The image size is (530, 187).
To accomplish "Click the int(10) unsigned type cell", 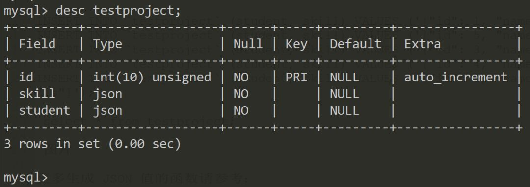I will coord(152,77).
